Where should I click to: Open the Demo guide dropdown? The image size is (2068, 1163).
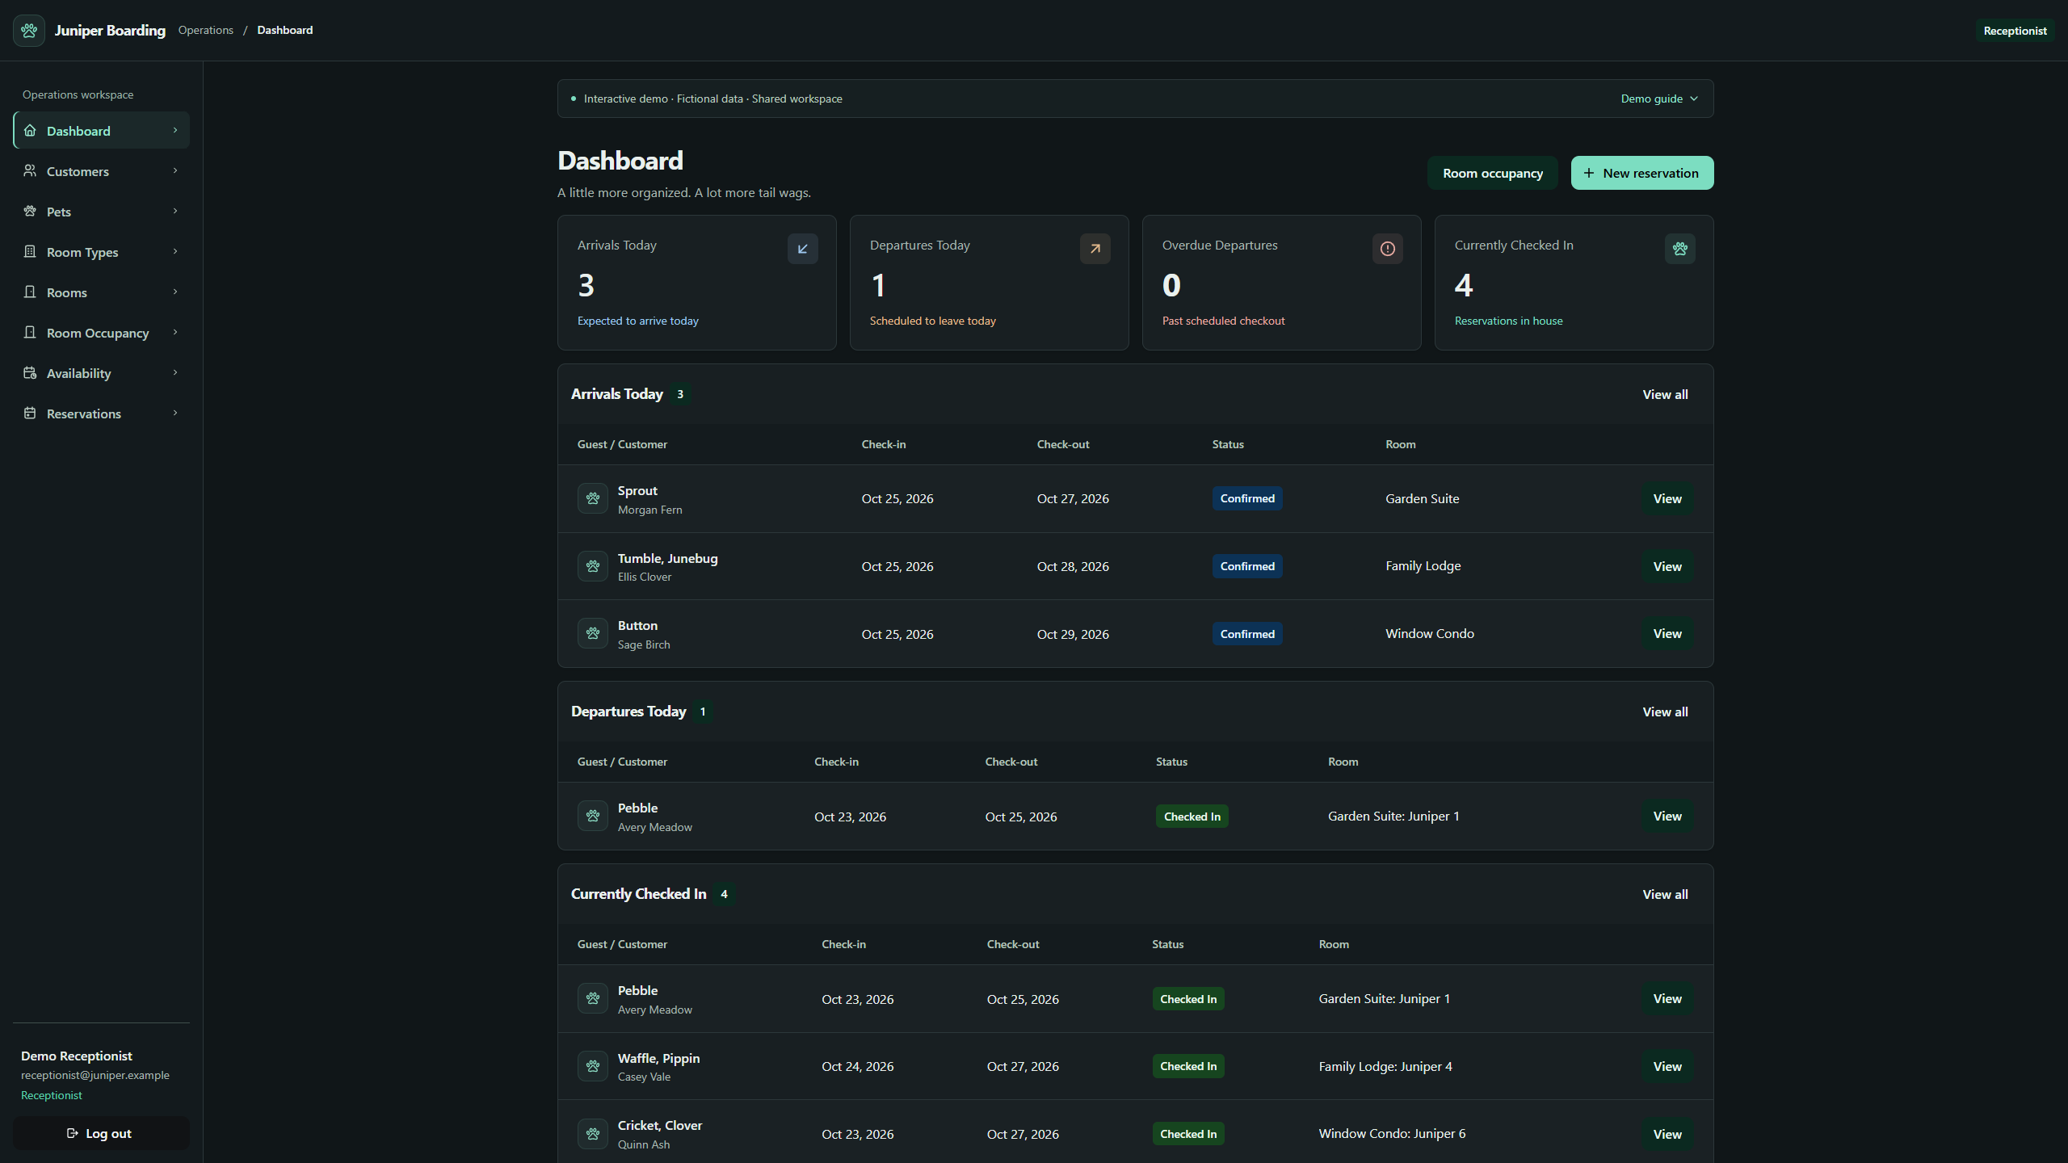[x=1659, y=99]
